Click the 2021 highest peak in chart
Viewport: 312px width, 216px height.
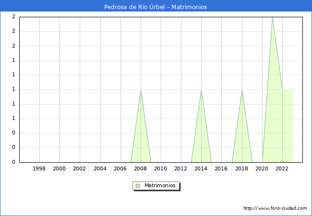(x=272, y=17)
